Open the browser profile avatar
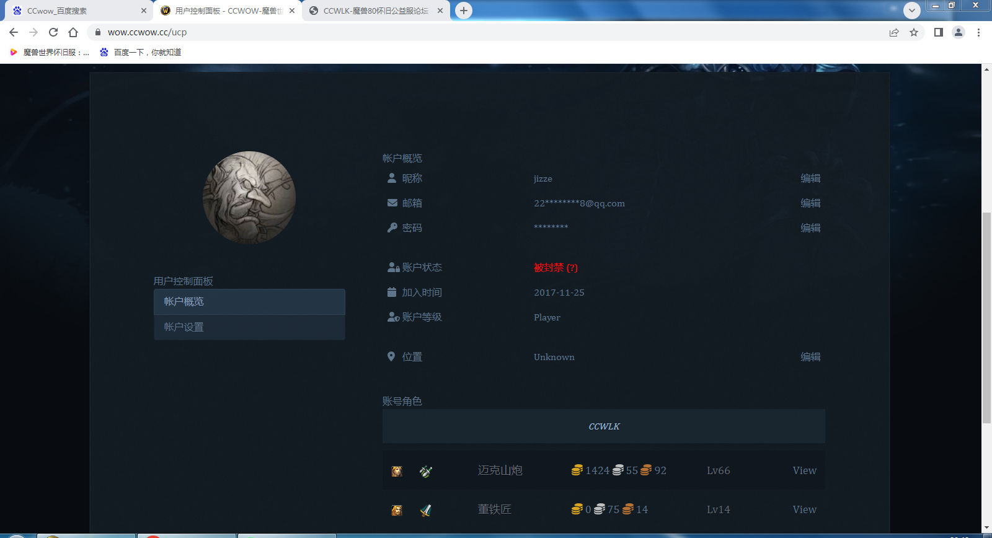 tap(959, 32)
